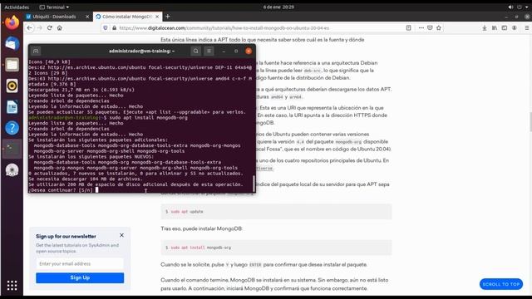Go back in Firefox history
Image resolution: width=532 pixels, height=299 pixels.
click(30, 27)
